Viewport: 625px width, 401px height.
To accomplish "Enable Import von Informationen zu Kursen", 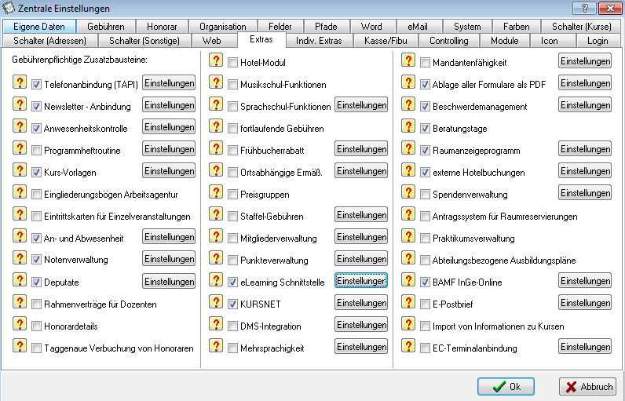I will 425,326.
